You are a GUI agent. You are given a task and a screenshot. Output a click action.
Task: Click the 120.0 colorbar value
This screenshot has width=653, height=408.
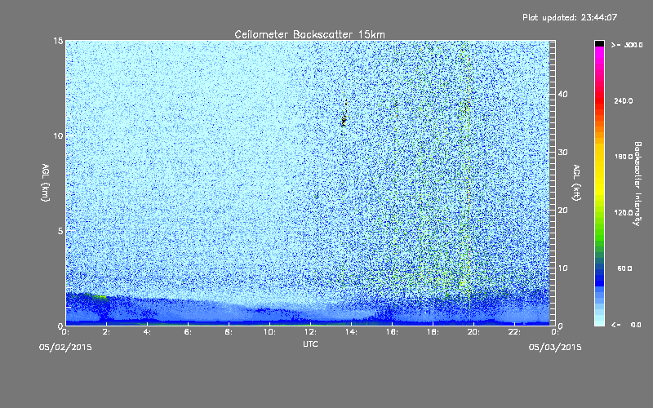(624, 213)
